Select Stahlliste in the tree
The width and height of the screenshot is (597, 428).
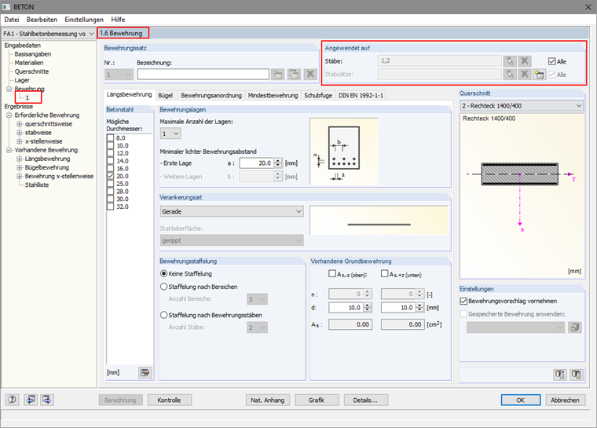pyautogui.click(x=37, y=185)
